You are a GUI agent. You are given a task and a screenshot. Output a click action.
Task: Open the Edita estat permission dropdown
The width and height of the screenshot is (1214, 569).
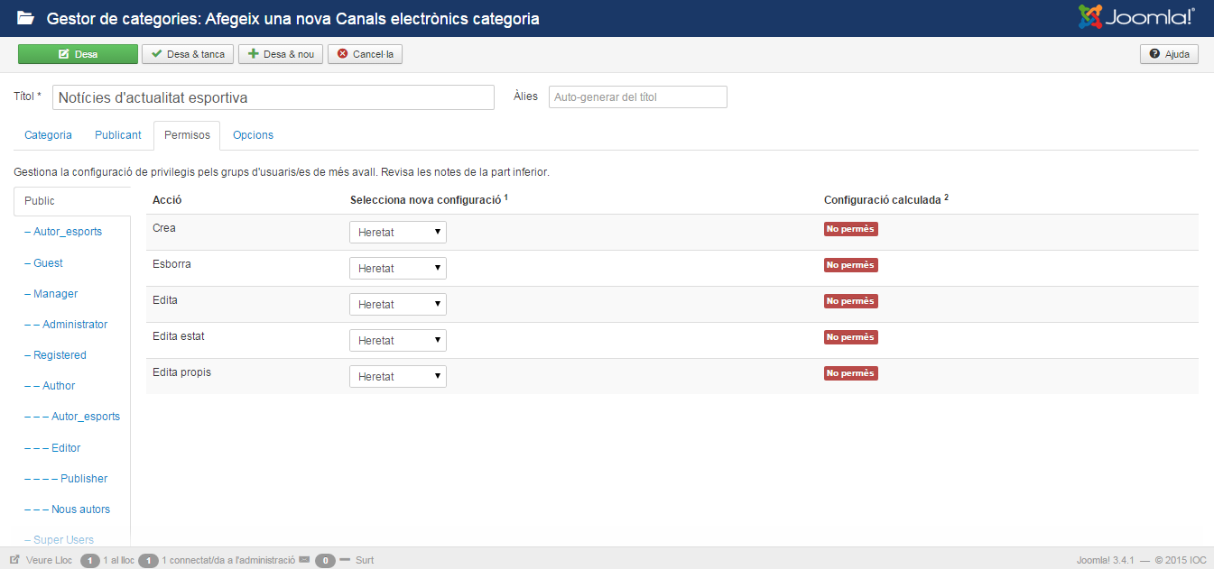397,341
